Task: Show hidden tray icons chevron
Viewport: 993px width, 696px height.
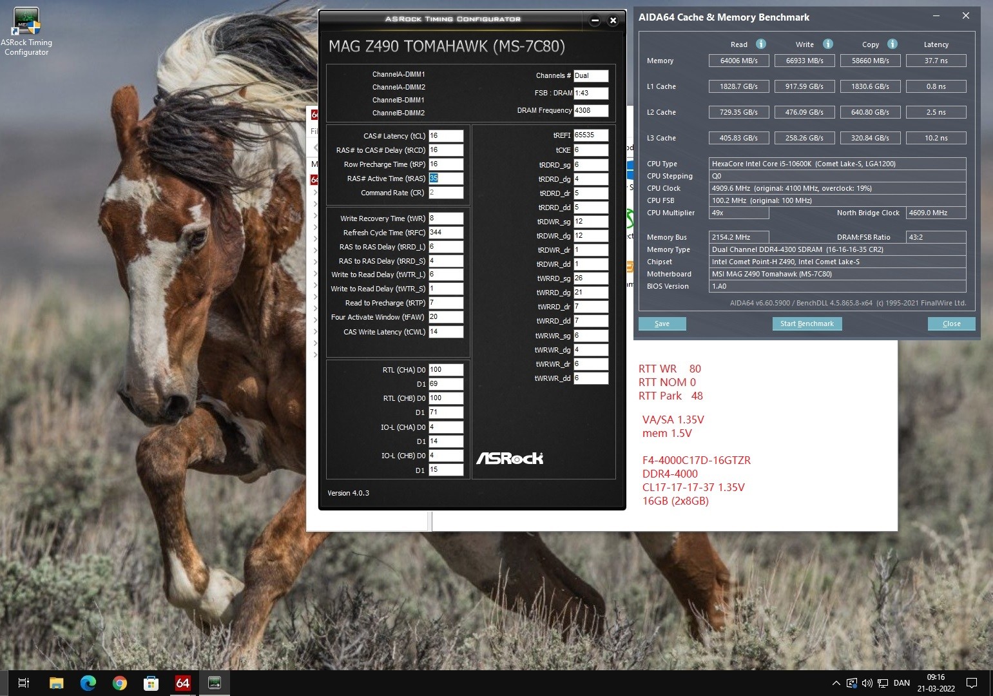Action: coord(836,683)
